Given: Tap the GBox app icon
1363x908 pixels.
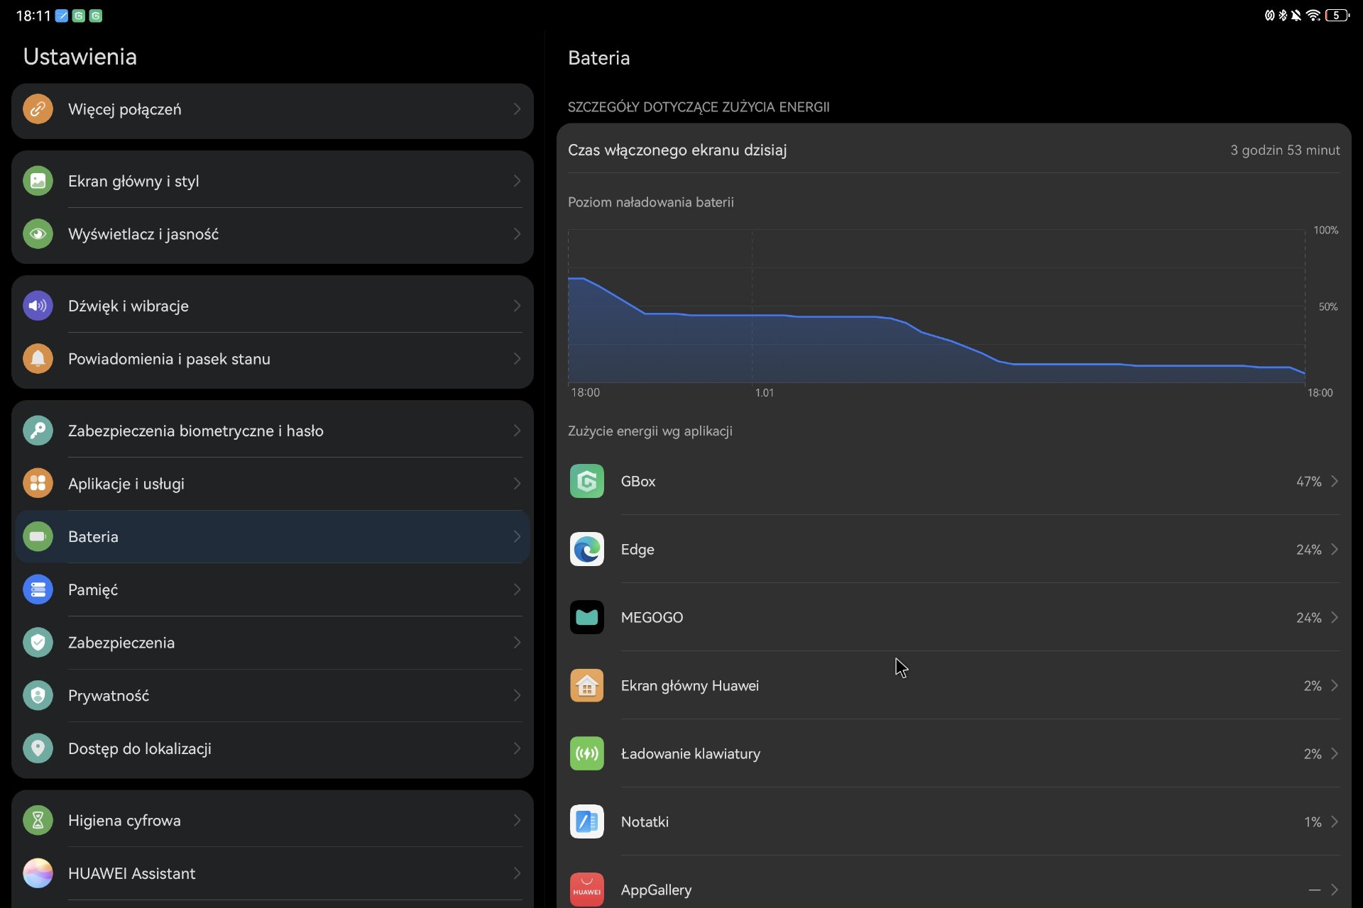Looking at the screenshot, I should click(x=587, y=481).
